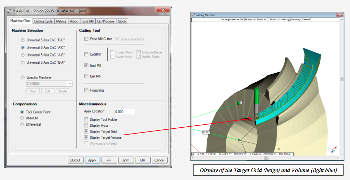Click the Delete machine button
Viewport: 350px width, 180px height.
pos(62,91)
